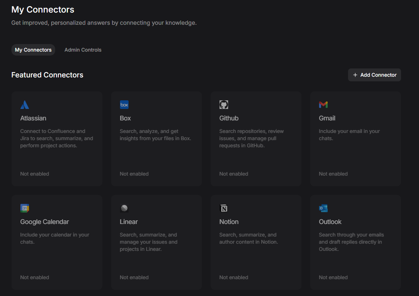Click the Github octocat icon
The image size is (419, 296).
pyautogui.click(x=224, y=105)
